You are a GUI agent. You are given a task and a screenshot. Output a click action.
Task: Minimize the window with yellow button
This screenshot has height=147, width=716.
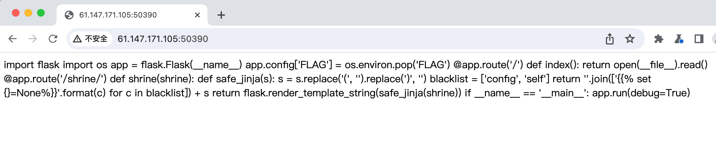(28, 13)
